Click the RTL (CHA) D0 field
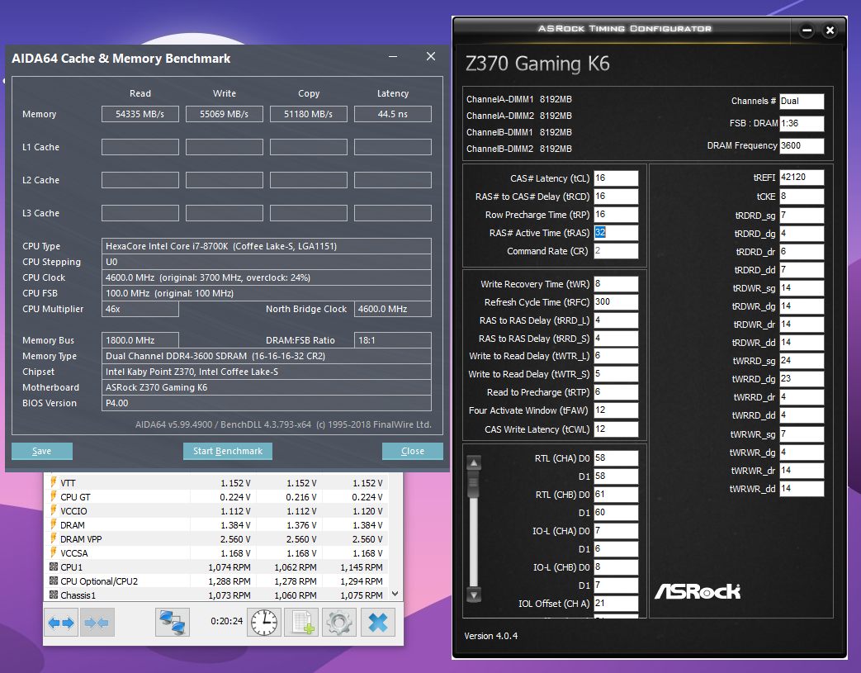Image resolution: width=861 pixels, height=673 pixels. 616,458
